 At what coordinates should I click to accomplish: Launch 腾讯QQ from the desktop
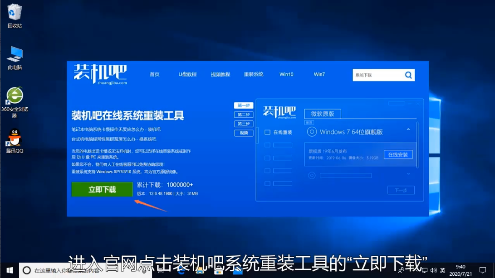tap(15, 141)
